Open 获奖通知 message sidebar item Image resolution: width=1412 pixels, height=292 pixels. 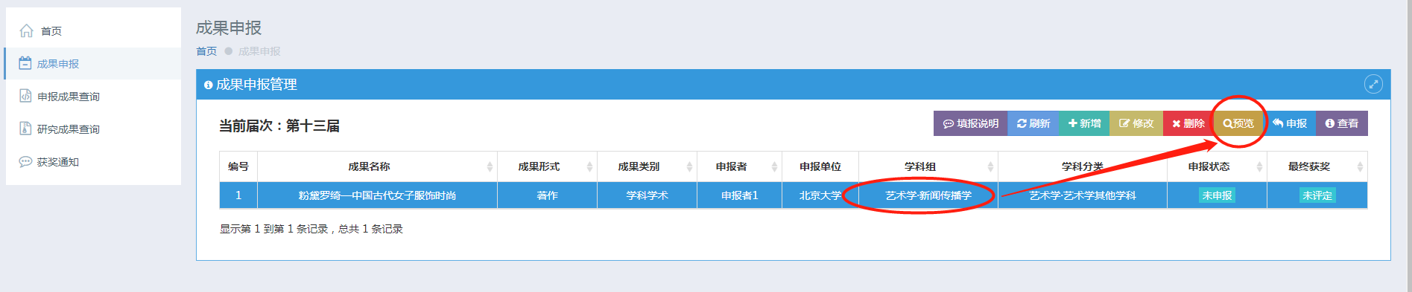[x=49, y=162]
